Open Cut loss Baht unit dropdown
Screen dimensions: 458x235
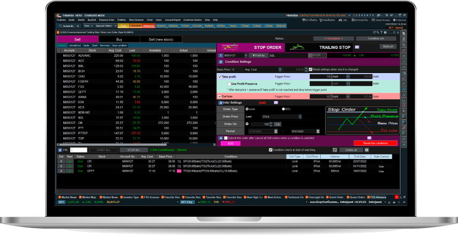[x=347, y=96]
